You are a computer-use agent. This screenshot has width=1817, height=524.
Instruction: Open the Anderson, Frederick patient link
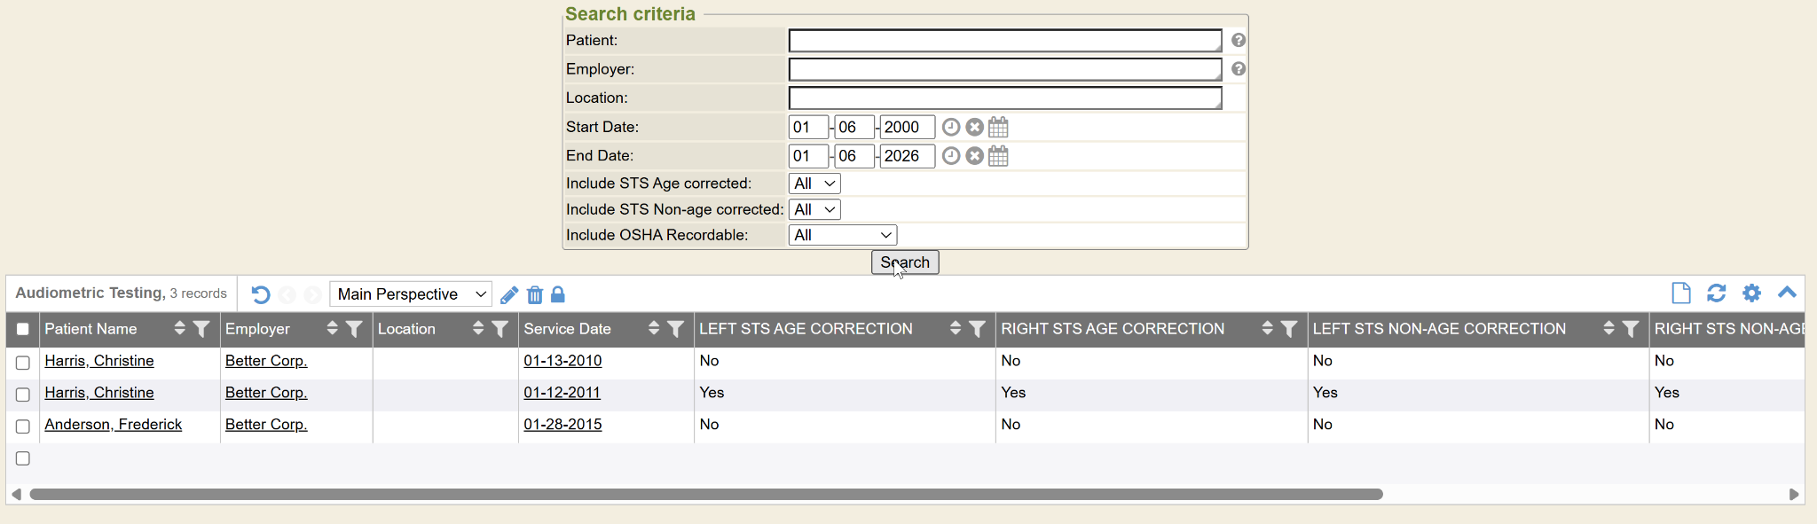(x=113, y=425)
